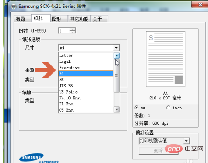Choose No. 10 Env. paper size
The image size is (208, 163).
click(x=86, y=98)
